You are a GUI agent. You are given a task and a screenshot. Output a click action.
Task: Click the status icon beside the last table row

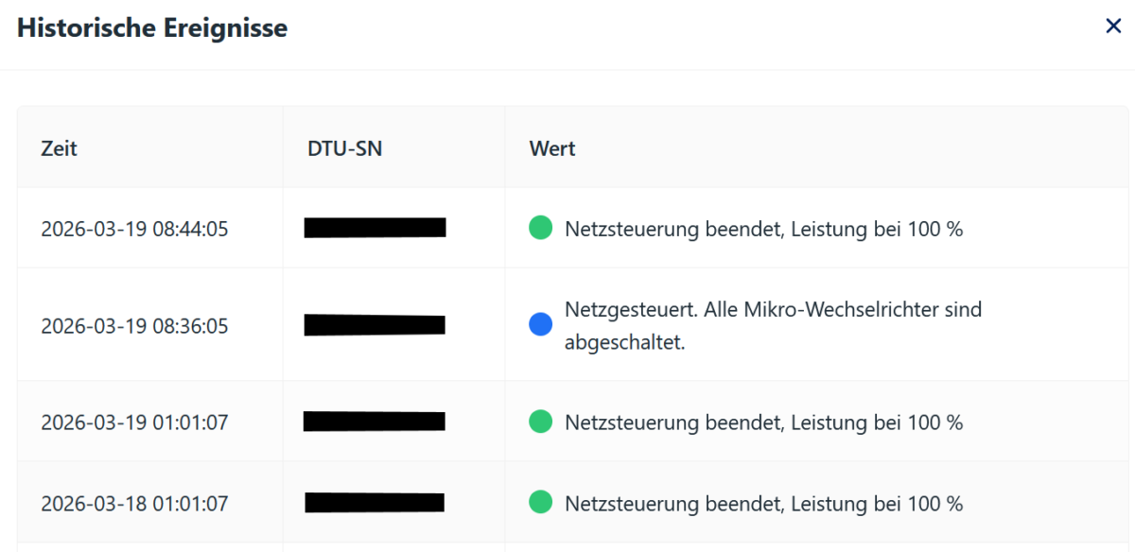[540, 504]
